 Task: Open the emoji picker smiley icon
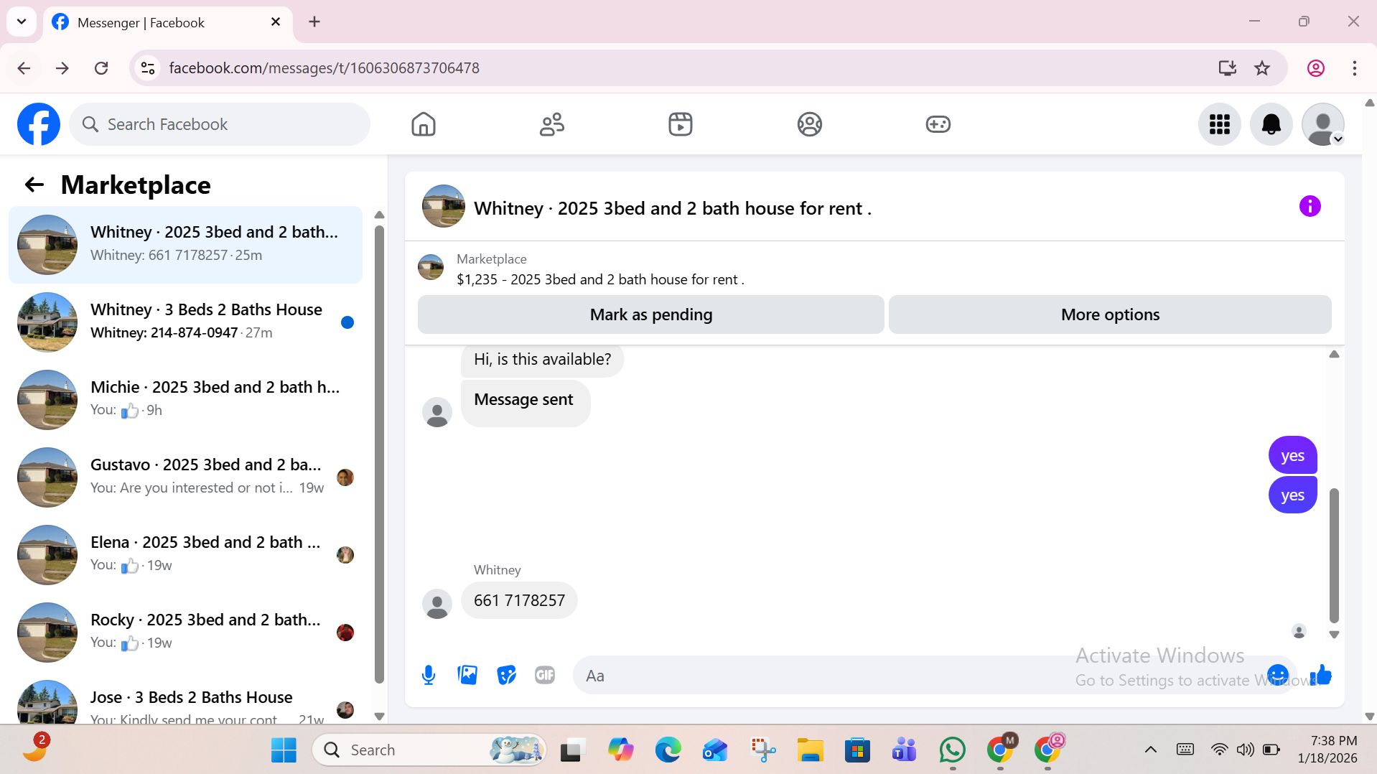(x=1278, y=675)
